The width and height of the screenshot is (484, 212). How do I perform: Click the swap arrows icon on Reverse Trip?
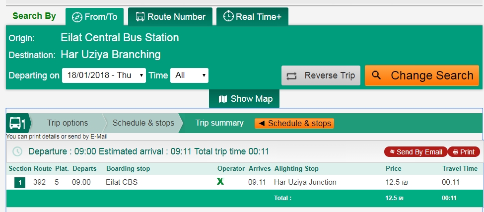(291, 76)
